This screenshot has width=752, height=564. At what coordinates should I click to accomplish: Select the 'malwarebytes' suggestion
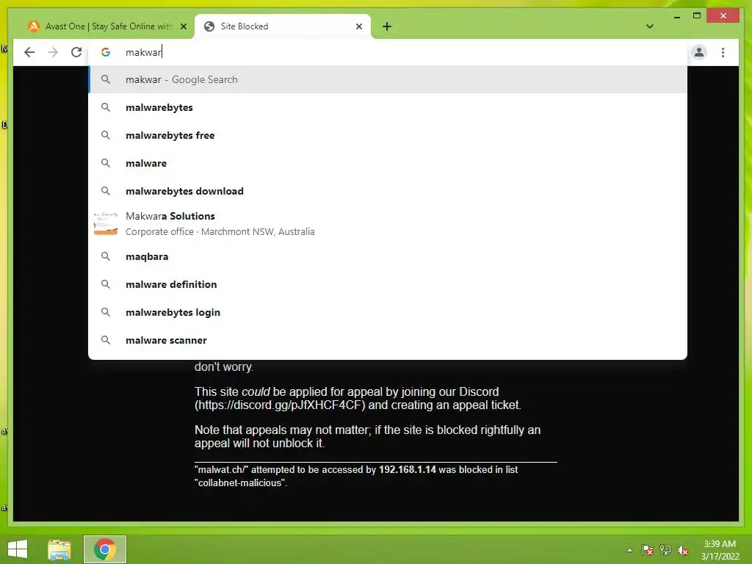pyautogui.click(x=388, y=107)
